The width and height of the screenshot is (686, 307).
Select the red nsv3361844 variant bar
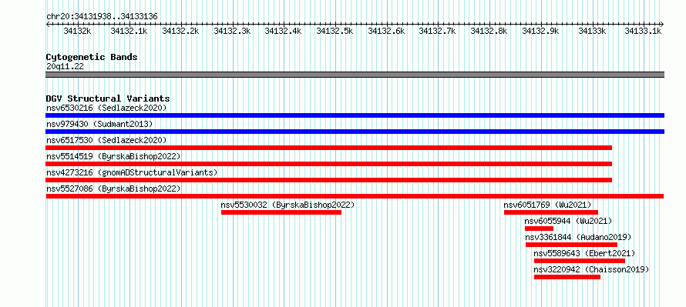pos(571,245)
